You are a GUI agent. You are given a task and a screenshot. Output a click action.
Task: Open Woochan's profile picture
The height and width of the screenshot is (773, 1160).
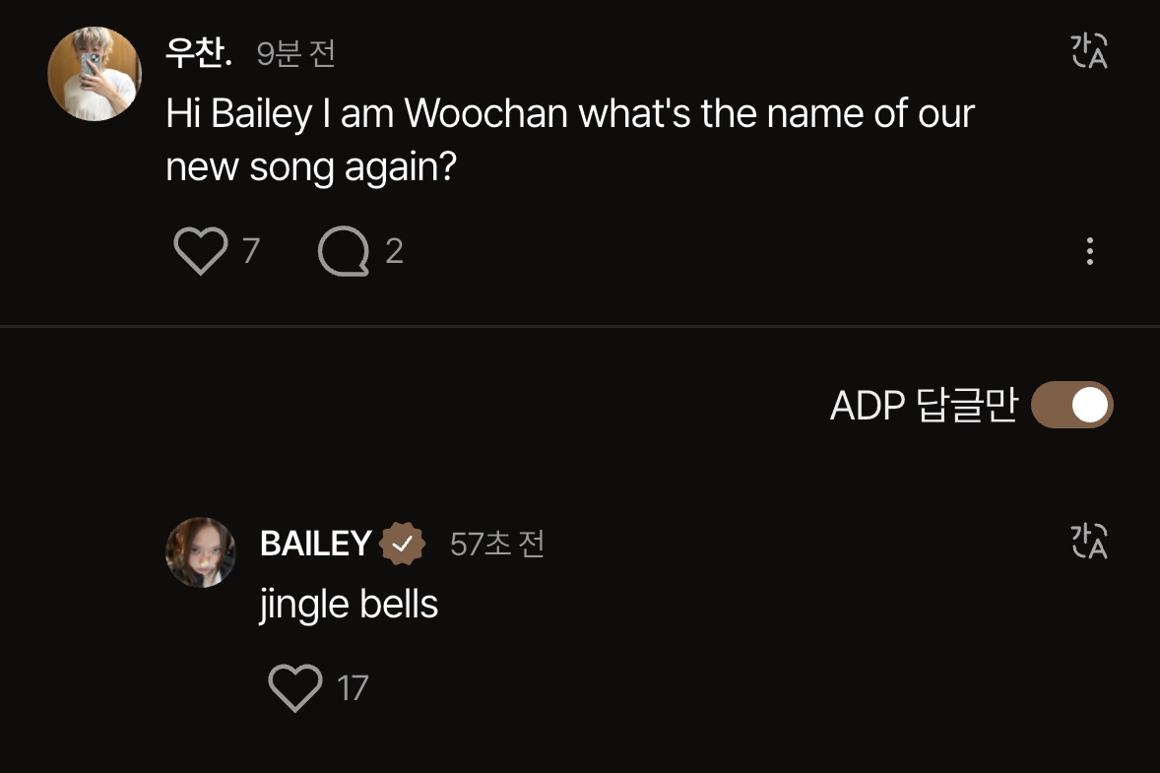pos(95,74)
